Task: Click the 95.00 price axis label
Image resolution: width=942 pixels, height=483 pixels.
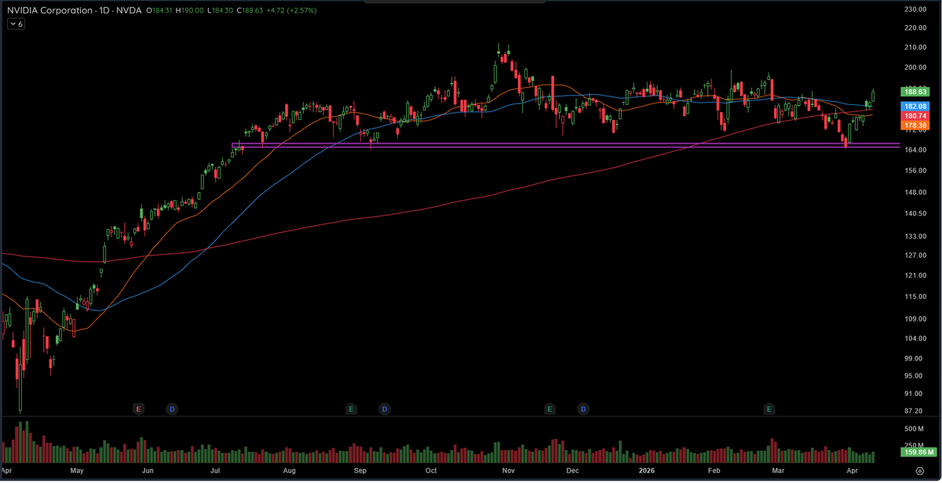Action: 914,376
